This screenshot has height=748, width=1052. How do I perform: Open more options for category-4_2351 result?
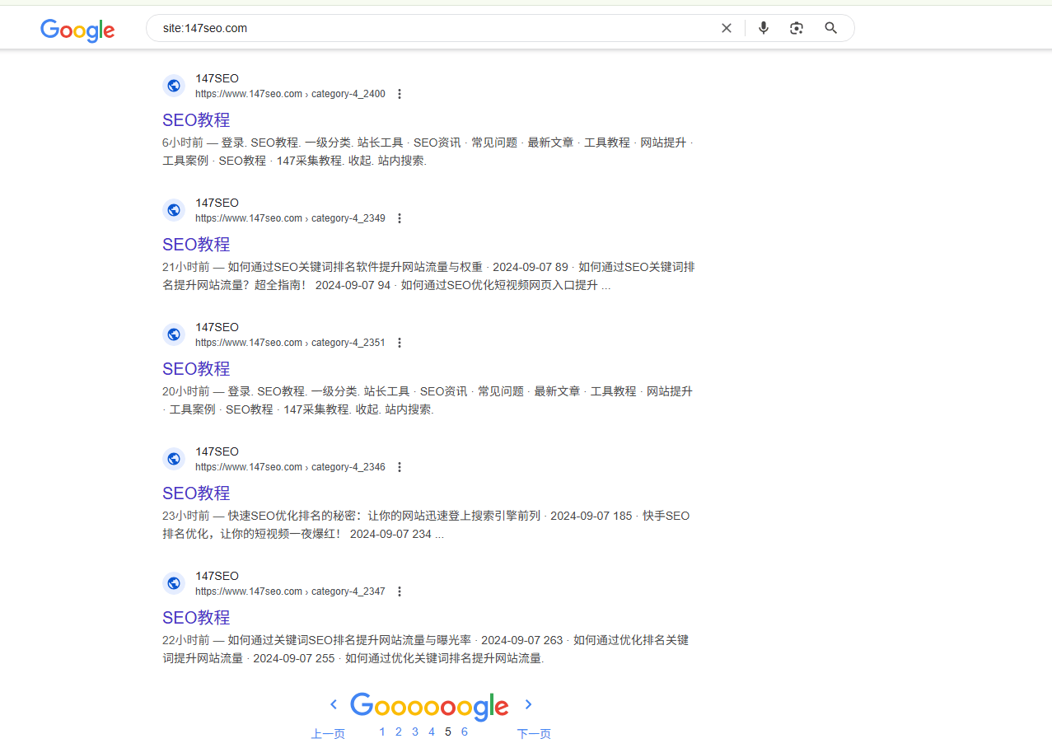coord(400,343)
